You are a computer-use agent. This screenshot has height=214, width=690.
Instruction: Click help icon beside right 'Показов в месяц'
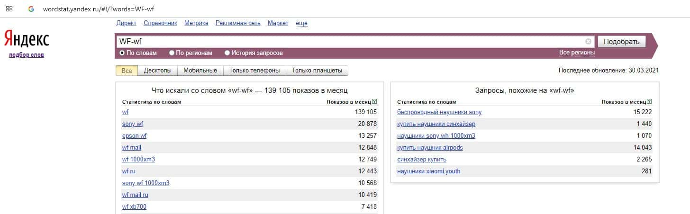(649, 101)
